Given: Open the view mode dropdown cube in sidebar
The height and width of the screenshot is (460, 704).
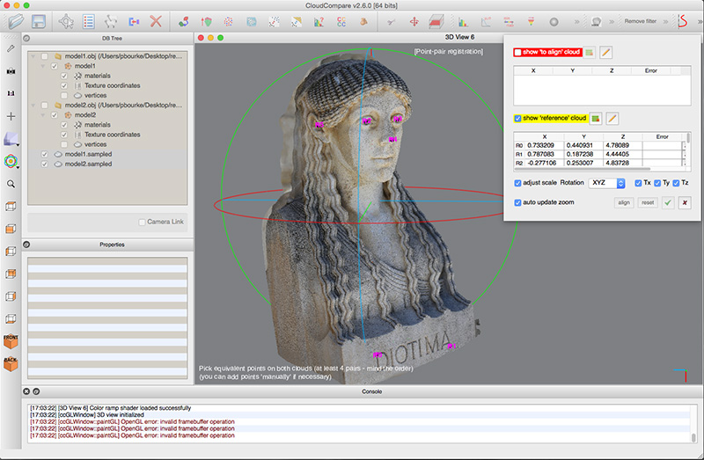Looking at the screenshot, I should (11, 139).
